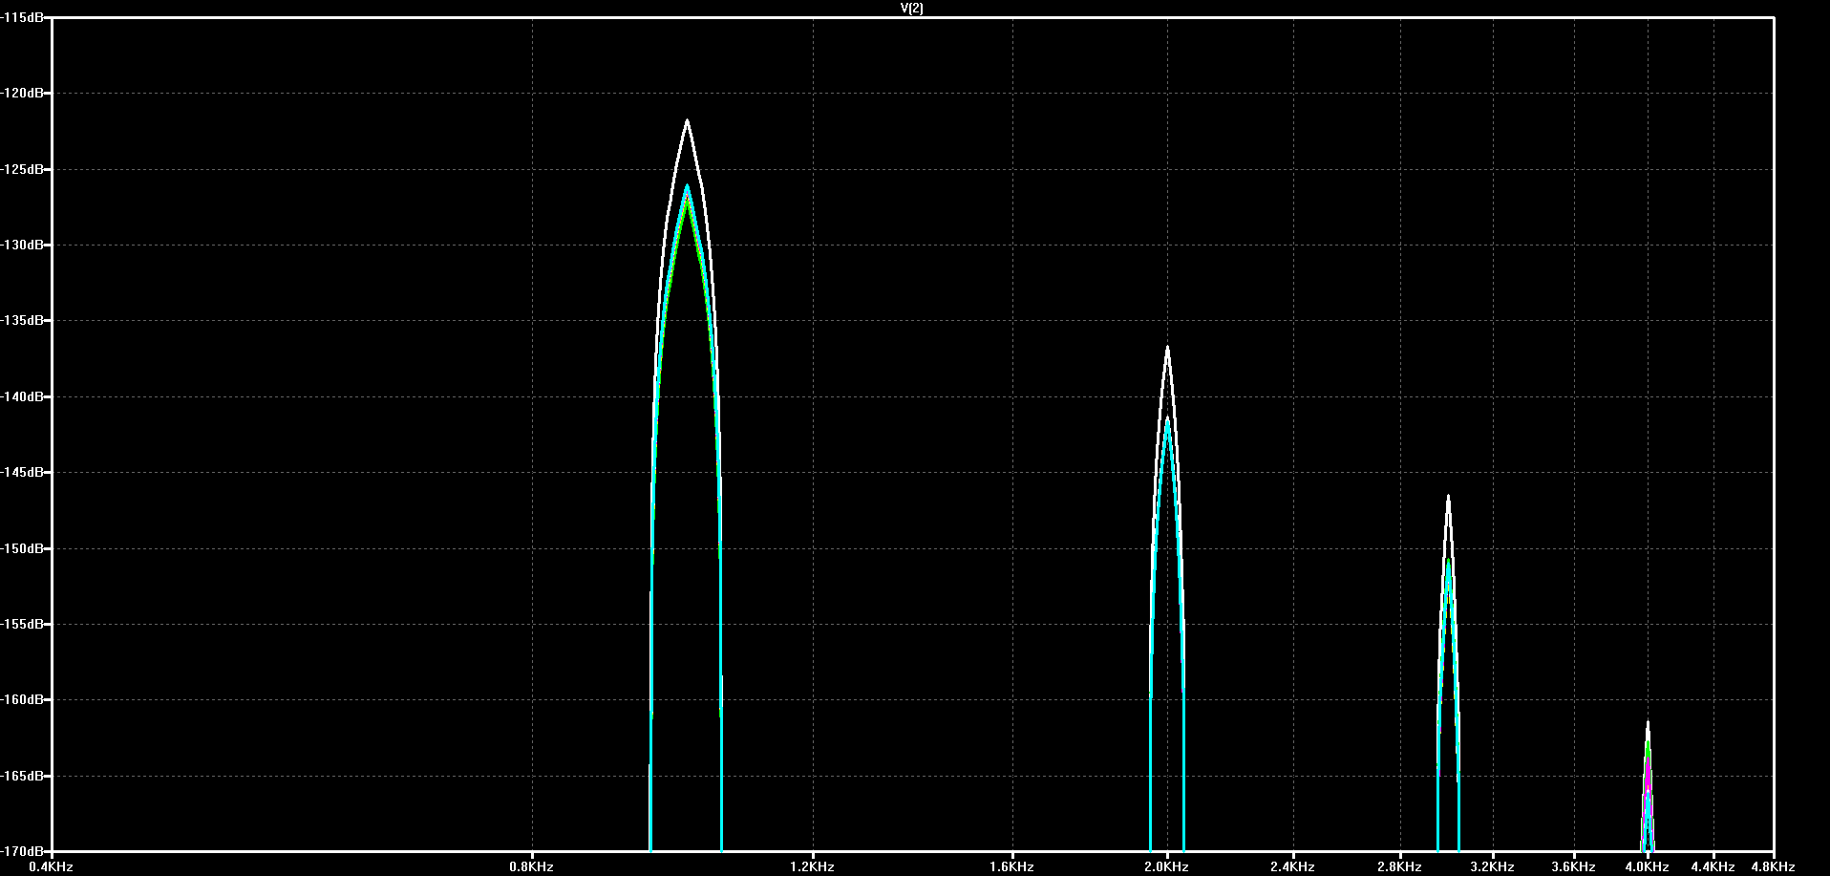Click the white peak tip at 2.0KHz

(x=1167, y=348)
